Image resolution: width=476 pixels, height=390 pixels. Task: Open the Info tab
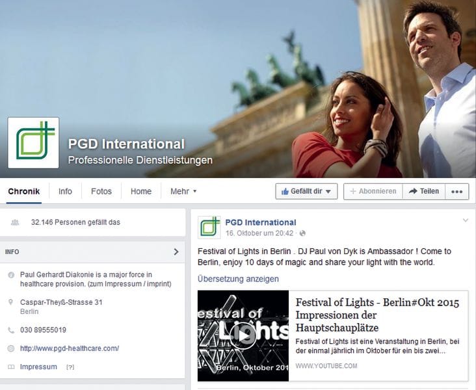65,191
